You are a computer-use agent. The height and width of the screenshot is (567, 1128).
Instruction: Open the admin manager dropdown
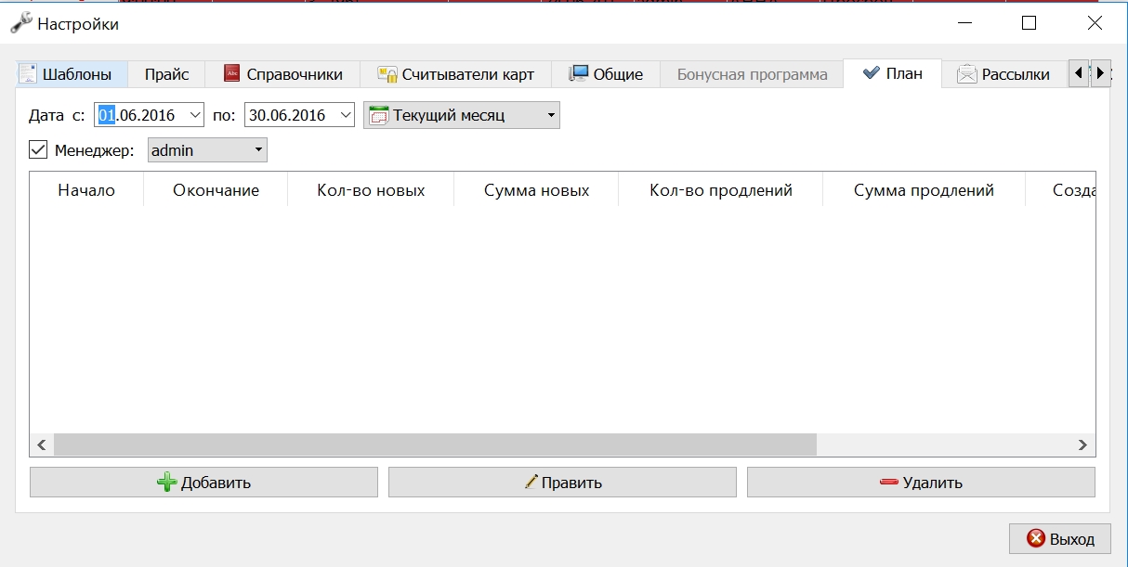point(207,149)
